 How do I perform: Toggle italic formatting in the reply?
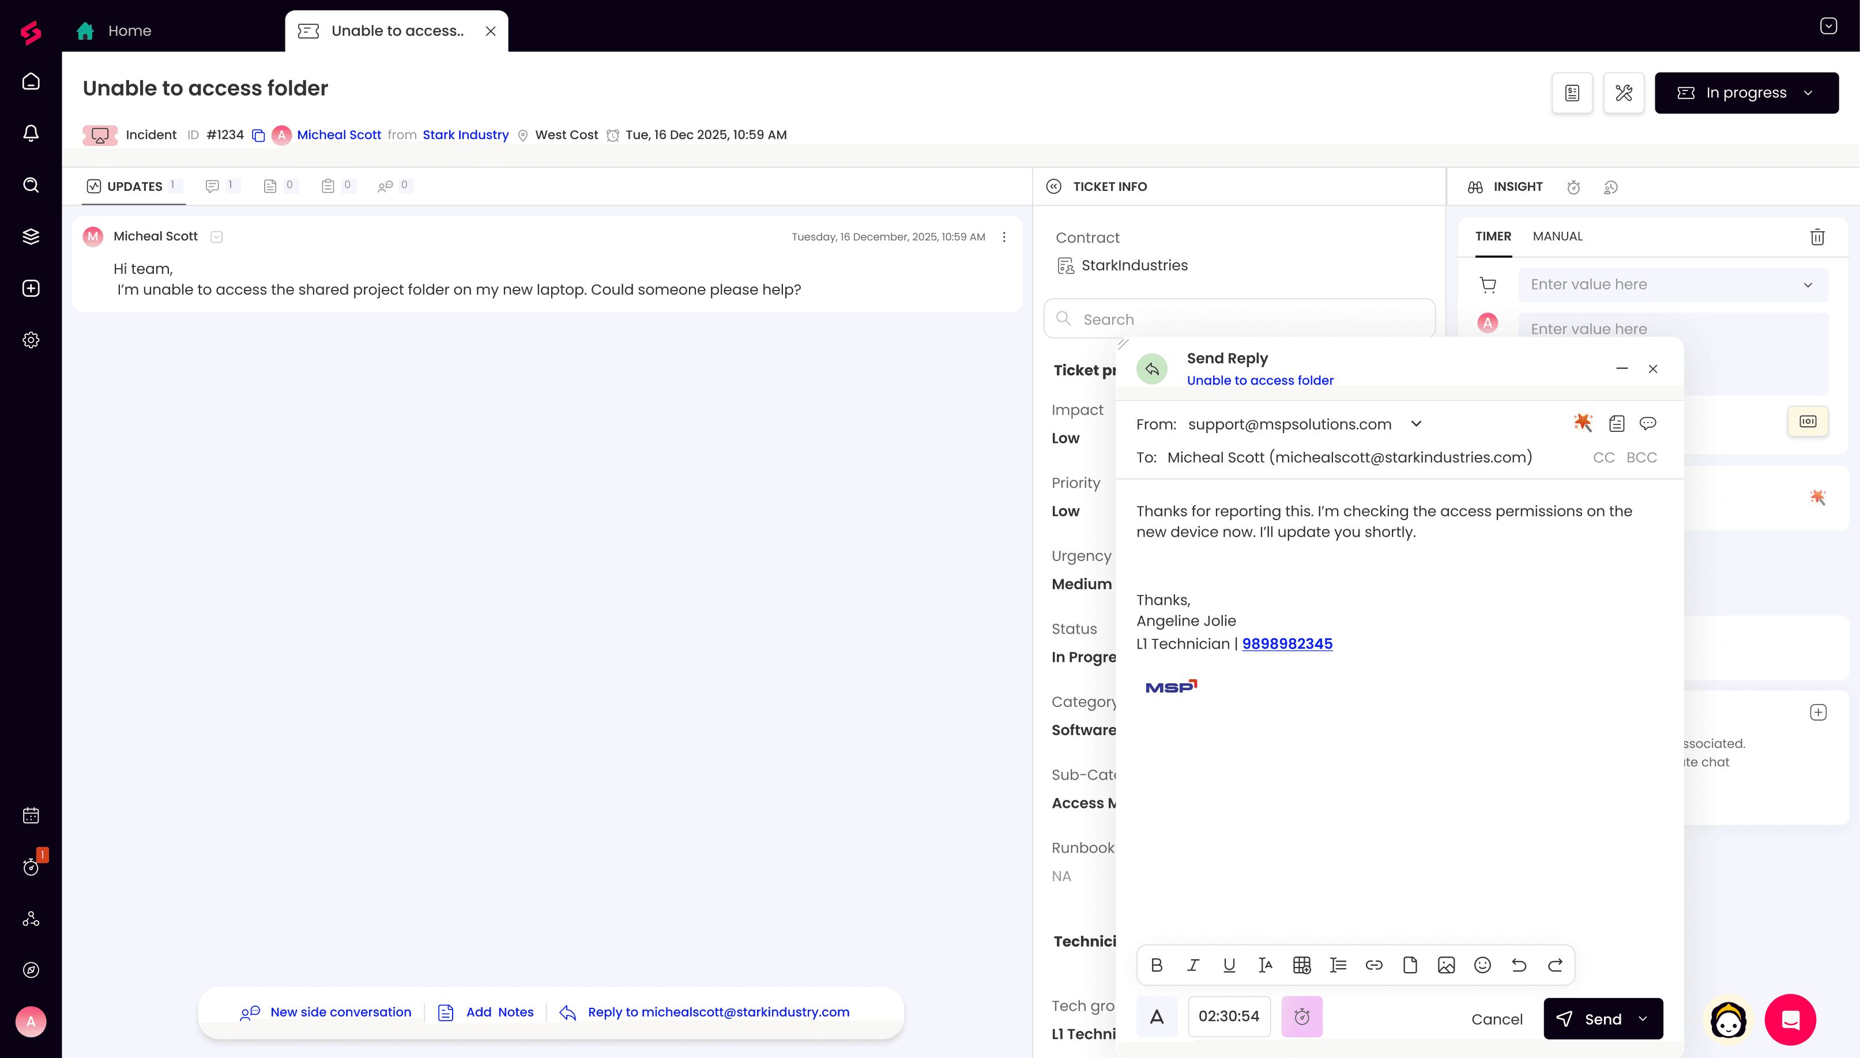pyautogui.click(x=1193, y=965)
